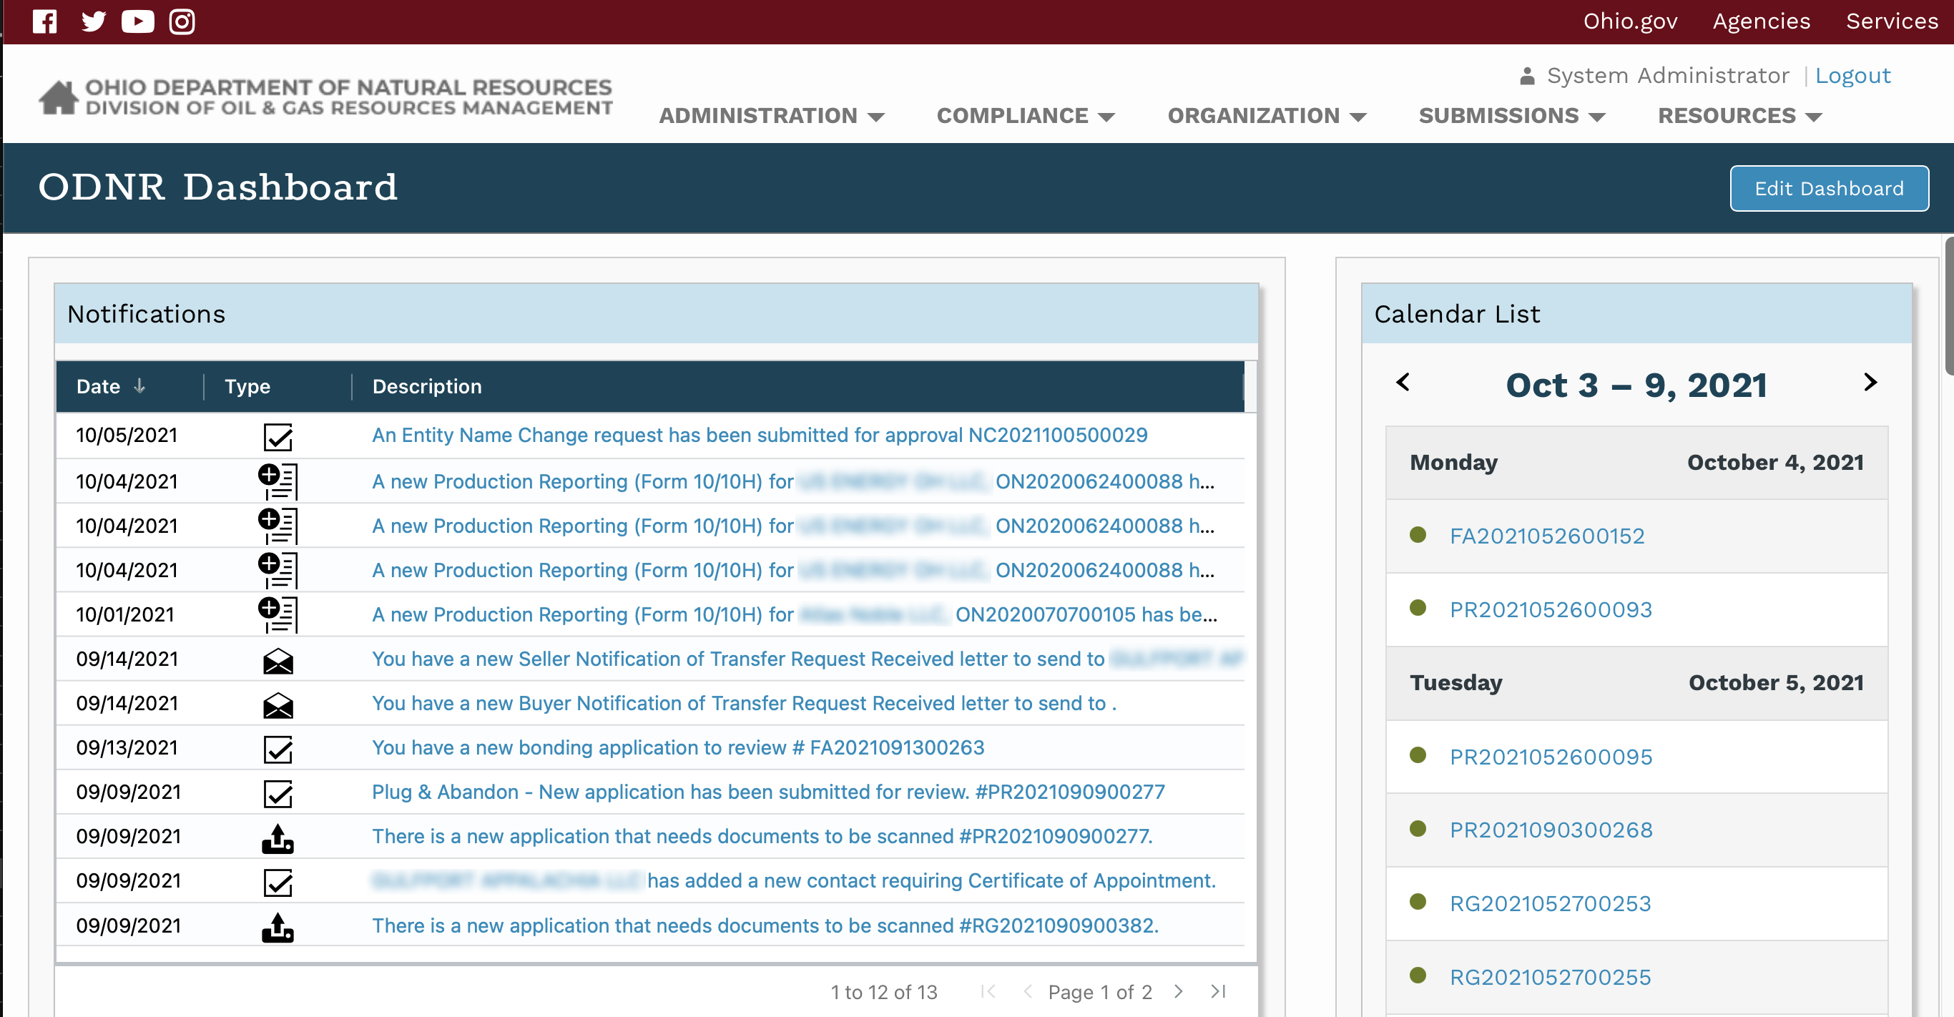1954x1017 pixels.
Task: Click the '1 to 12 of 13' count
Action: (884, 992)
